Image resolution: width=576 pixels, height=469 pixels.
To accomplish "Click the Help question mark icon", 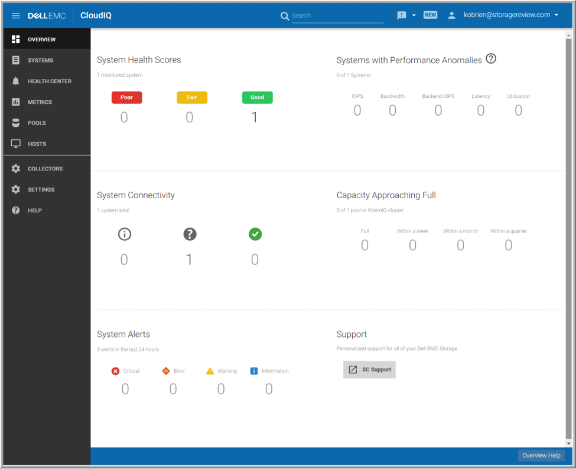I will 15,210.
